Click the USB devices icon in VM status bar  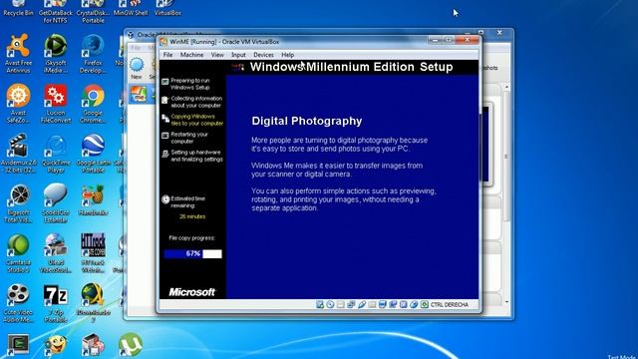click(x=361, y=304)
